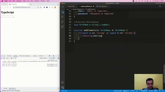Open the browser profile avatar

[x=55, y=7]
